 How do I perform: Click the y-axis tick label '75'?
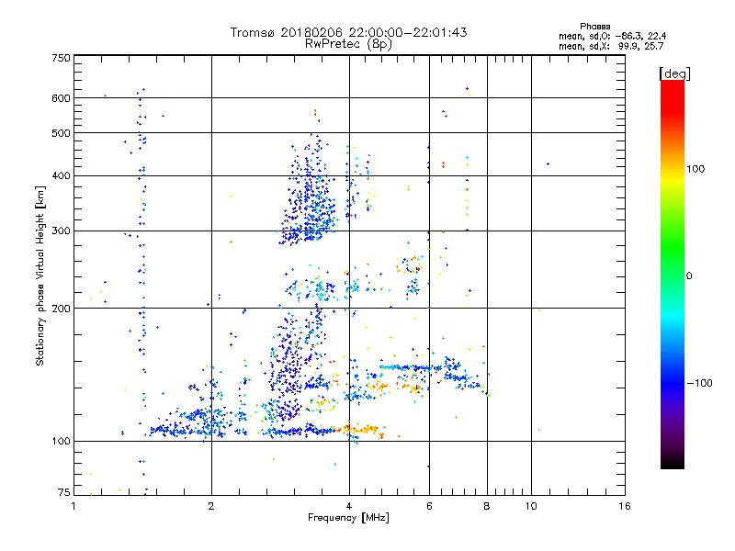click(x=64, y=492)
